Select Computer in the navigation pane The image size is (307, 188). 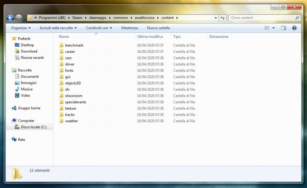23,121
